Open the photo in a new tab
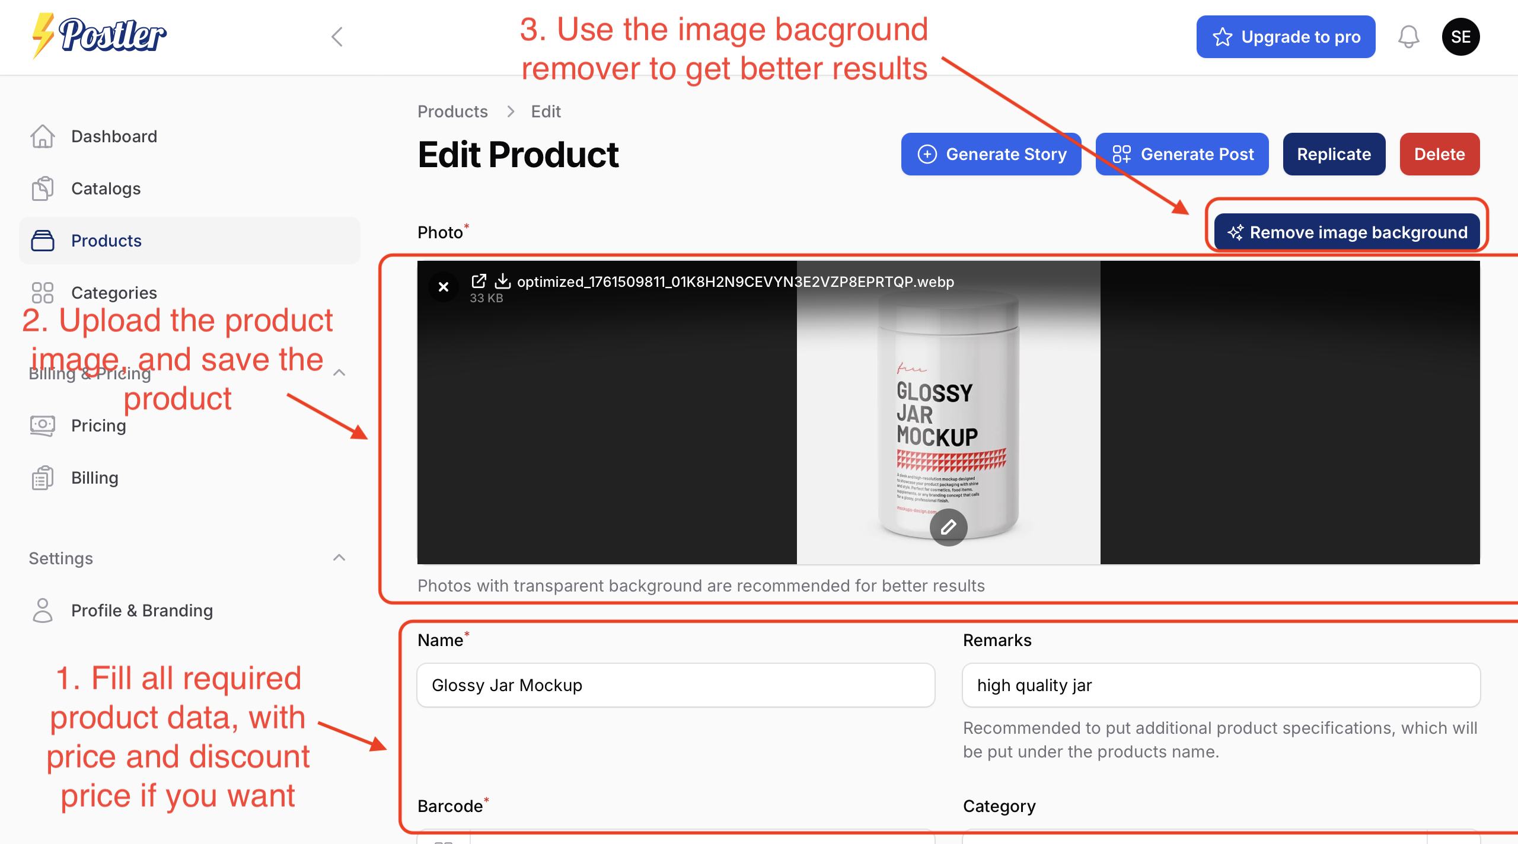This screenshot has width=1518, height=844. [479, 282]
